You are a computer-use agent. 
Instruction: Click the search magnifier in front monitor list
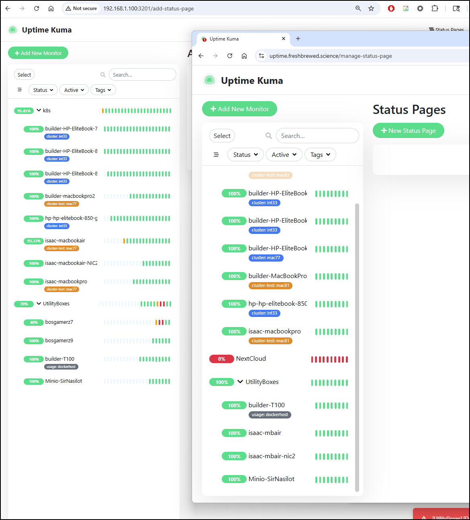coord(269,136)
